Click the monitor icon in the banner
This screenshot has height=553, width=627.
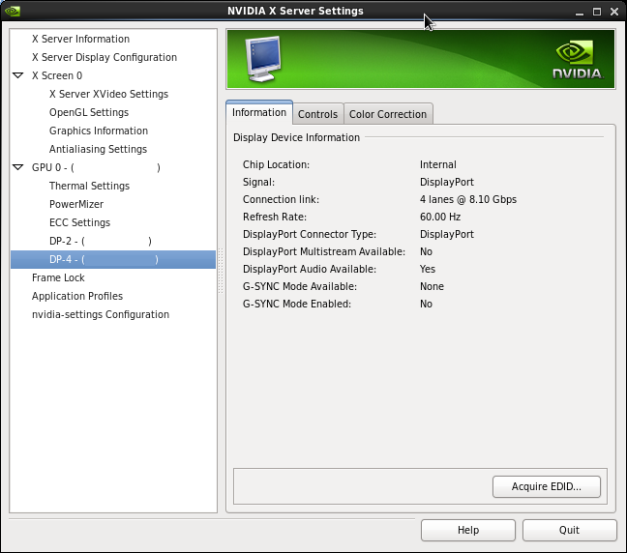click(263, 59)
